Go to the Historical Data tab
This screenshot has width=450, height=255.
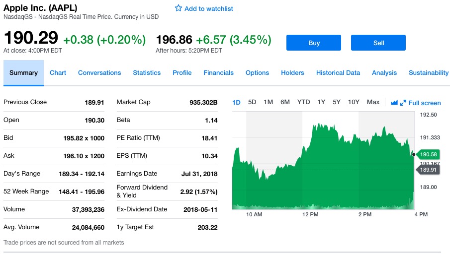point(338,73)
